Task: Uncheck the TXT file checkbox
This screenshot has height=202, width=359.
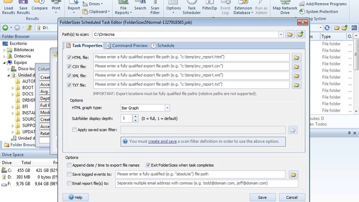Action: click(69, 85)
